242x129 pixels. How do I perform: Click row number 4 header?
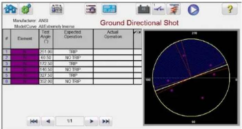pos(7,70)
